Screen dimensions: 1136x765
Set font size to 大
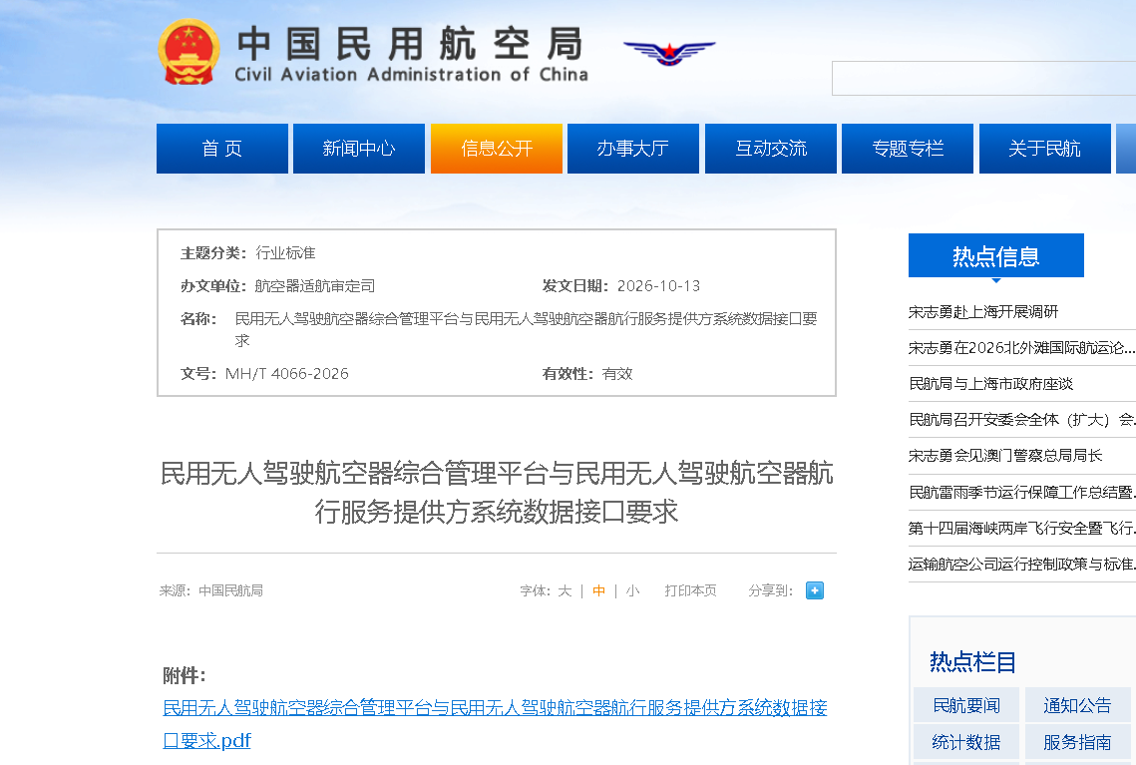tap(566, 591)
